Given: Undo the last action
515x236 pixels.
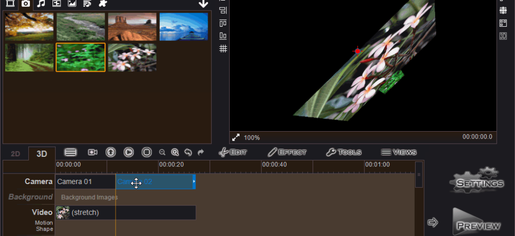Looking at the screenshot, I should point(188,152).
